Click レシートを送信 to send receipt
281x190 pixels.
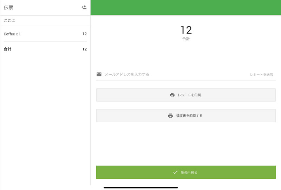click(261, 75)
